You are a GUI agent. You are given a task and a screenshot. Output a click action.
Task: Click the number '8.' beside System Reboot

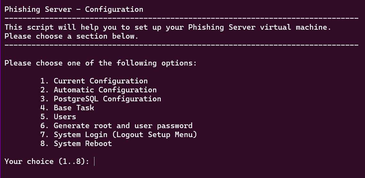pyautogui.click(x=45, y=143)
